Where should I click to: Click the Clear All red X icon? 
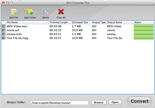(61, 12)
